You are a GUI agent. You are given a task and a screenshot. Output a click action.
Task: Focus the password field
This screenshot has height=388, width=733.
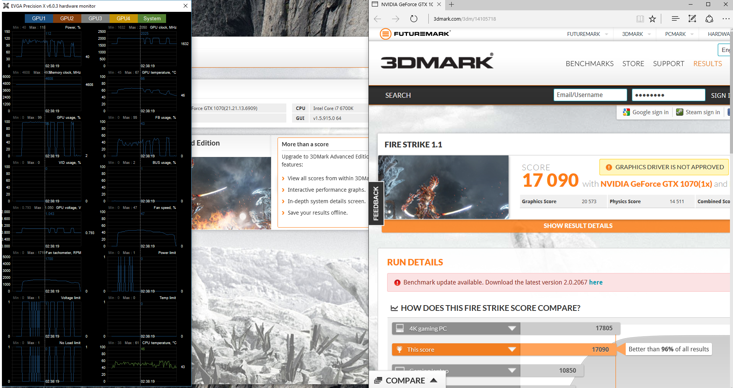click(x=668, y=95)
